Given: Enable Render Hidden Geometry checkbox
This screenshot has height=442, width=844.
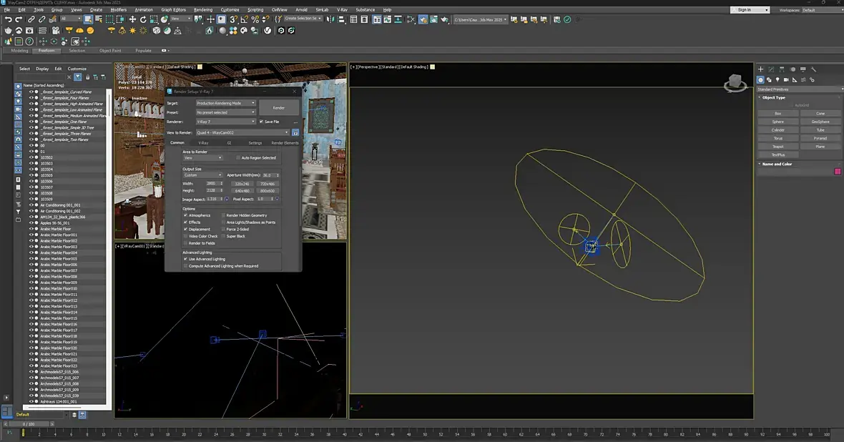Looking at the screenshot, I should point(224,215).
